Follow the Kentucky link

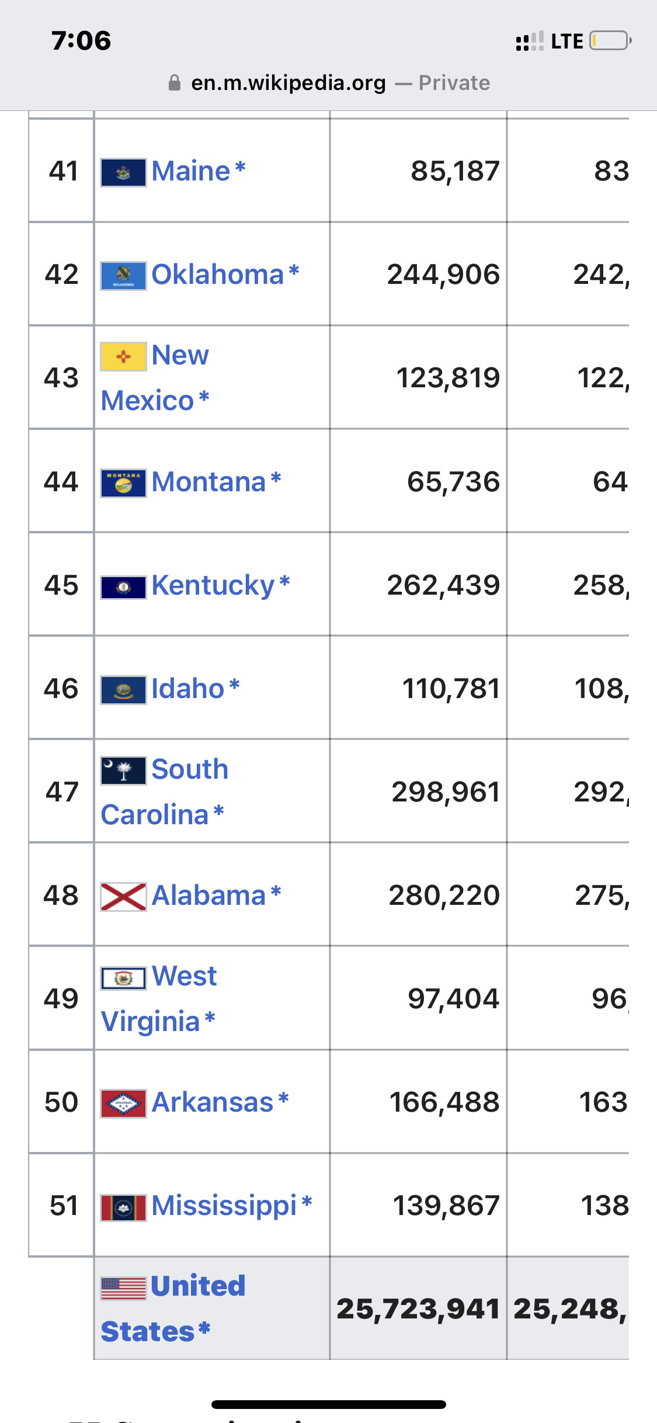click(x=213, y=585)
